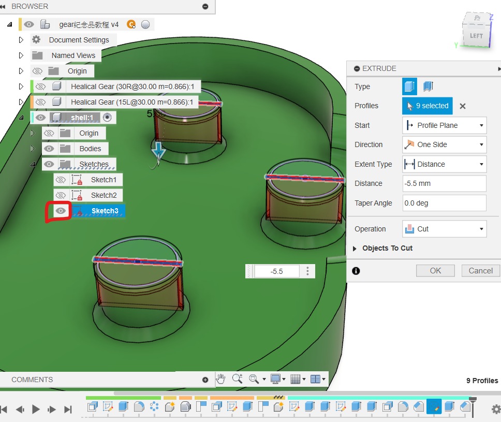Image resolution: width=501 pixels, height=422 pixels.
Task: Expand Objects To Cut section
Action: [x=355, y=249]
